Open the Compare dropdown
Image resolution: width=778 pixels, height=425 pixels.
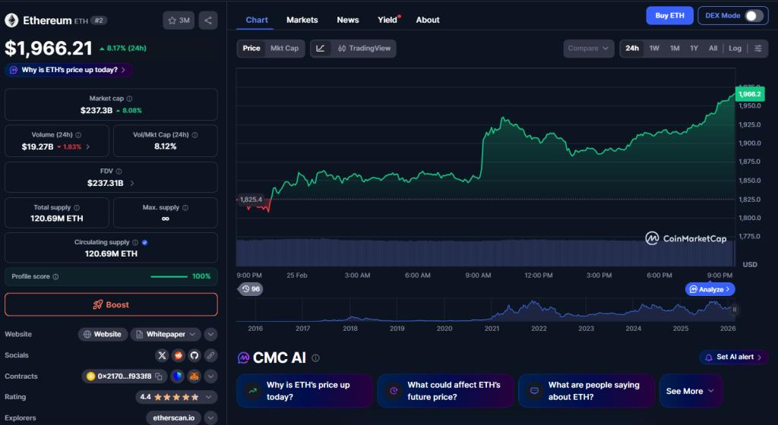click(x=588, y=49)
